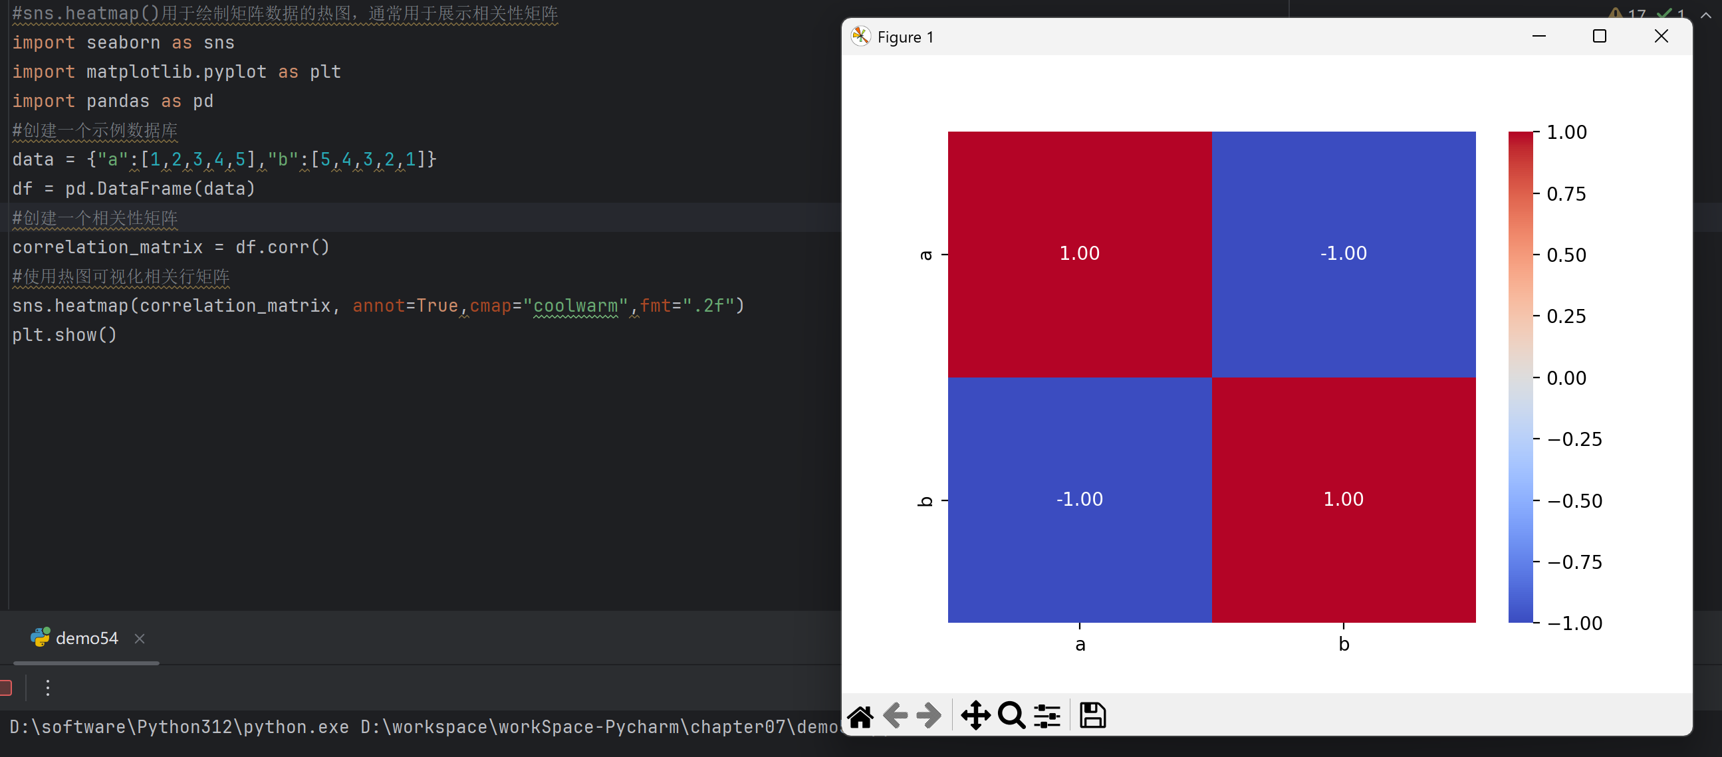Go back to previous plot view

895,716
